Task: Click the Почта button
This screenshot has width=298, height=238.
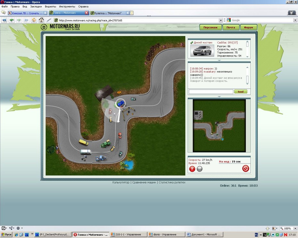Action: pyautogui.click(x=231, y=27)
